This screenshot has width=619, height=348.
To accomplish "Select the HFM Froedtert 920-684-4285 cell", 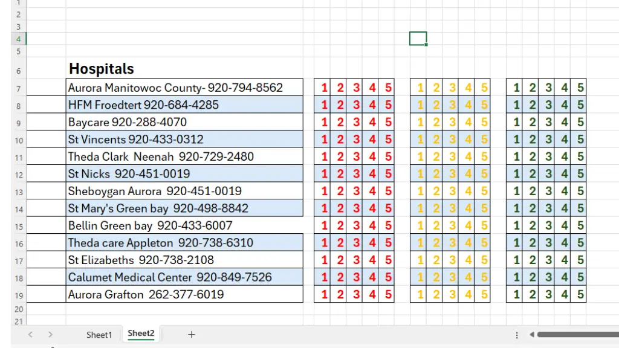I will [x=184, y=105].
